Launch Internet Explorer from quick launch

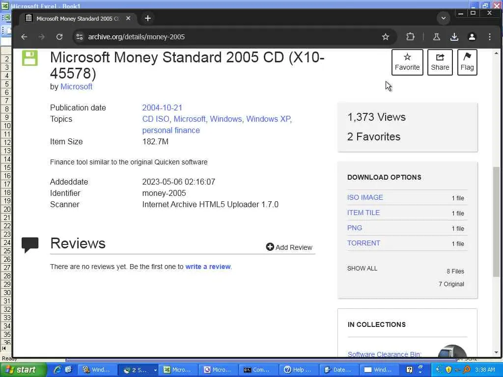click(x=58, y=370)
